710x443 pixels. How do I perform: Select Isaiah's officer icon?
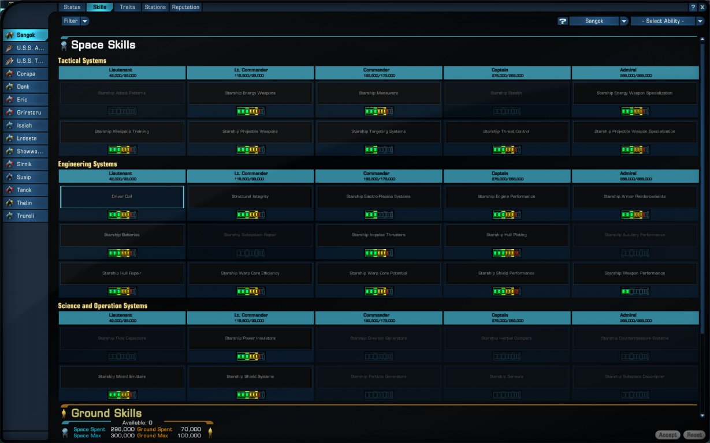[10, 125]
